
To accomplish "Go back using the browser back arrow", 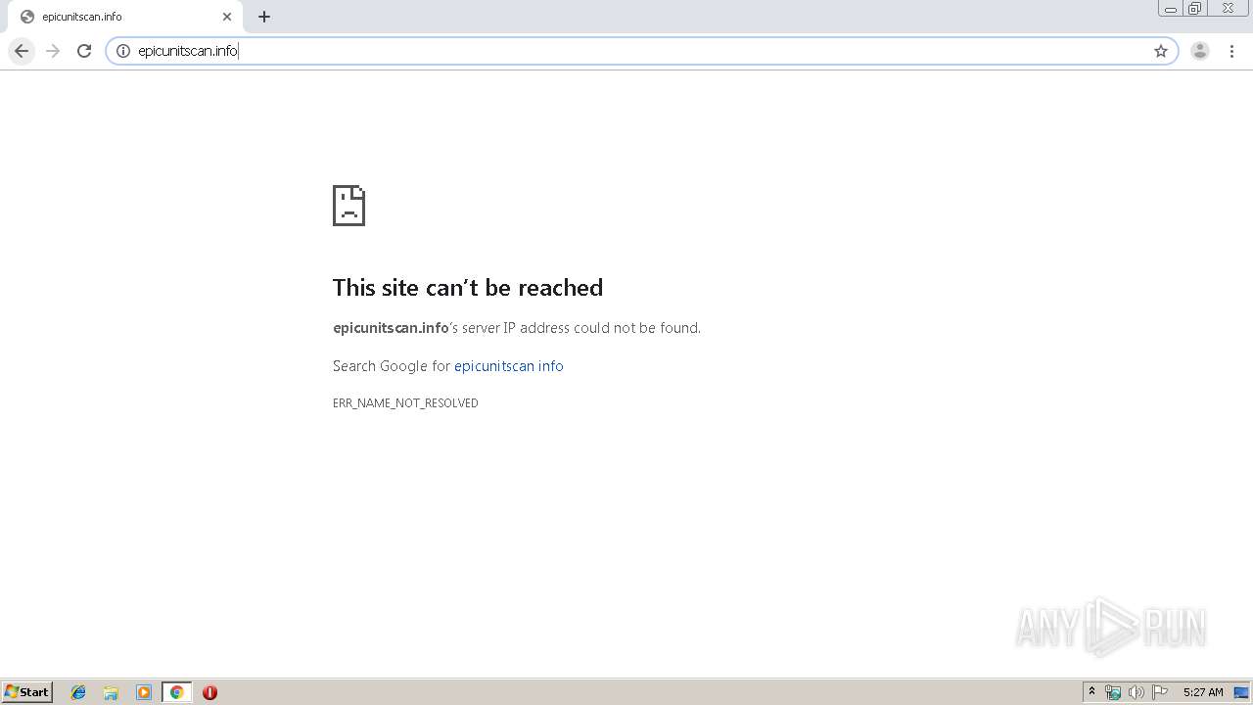I will pyautogui.click(x=22, y=51).
